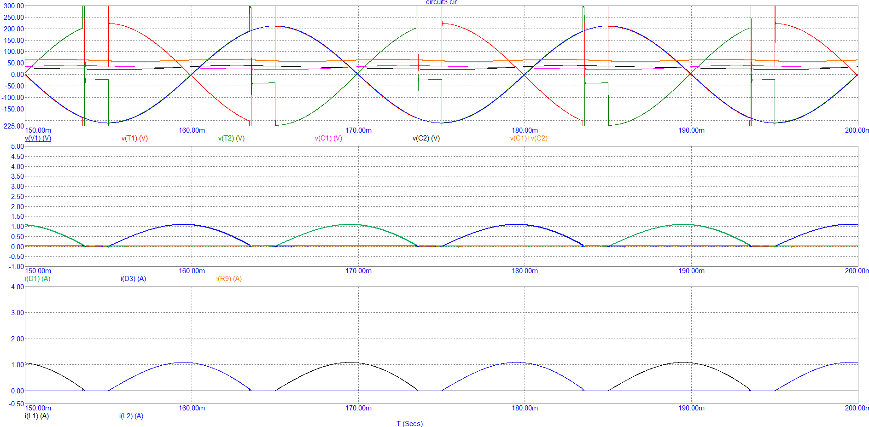Click the 150.00m time label under inductor current plot
The width and height of the screenshot is (869, 427).
(38, 408)
